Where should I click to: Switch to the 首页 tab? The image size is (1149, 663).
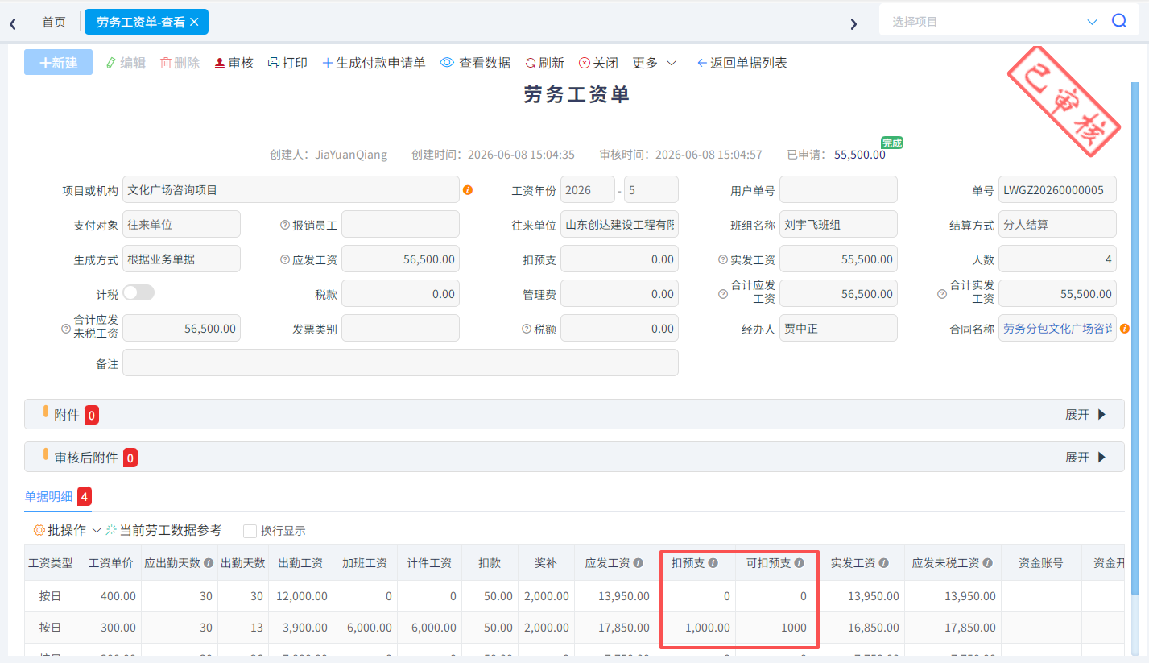[54, 22]
